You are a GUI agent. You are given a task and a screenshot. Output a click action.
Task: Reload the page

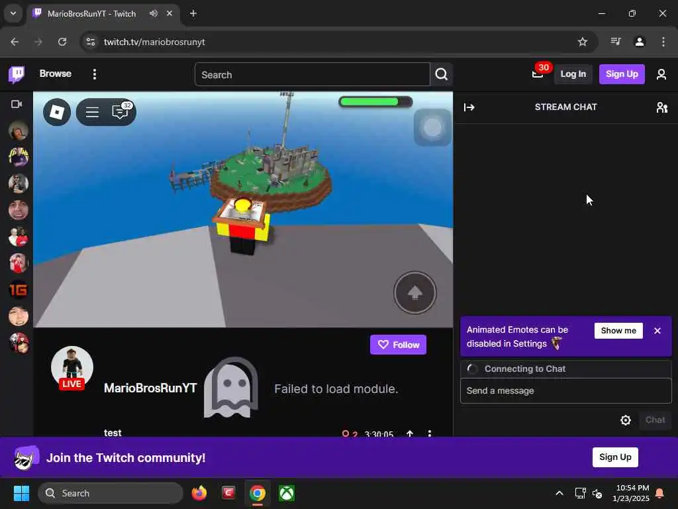62,42
